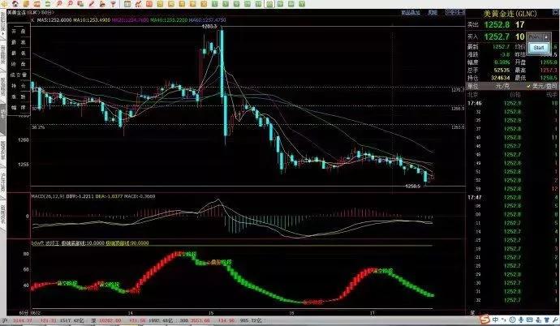Click the 17:47 time row in trade list
The width and height of the screenshot is (560, 326).
pos(512,197)
